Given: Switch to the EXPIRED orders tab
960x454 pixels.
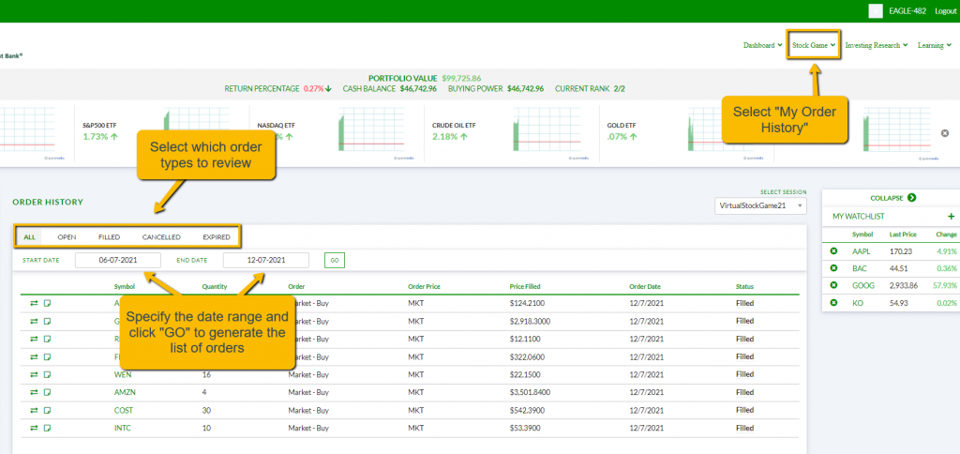Looking at the screenshot, I should point(217,237).
